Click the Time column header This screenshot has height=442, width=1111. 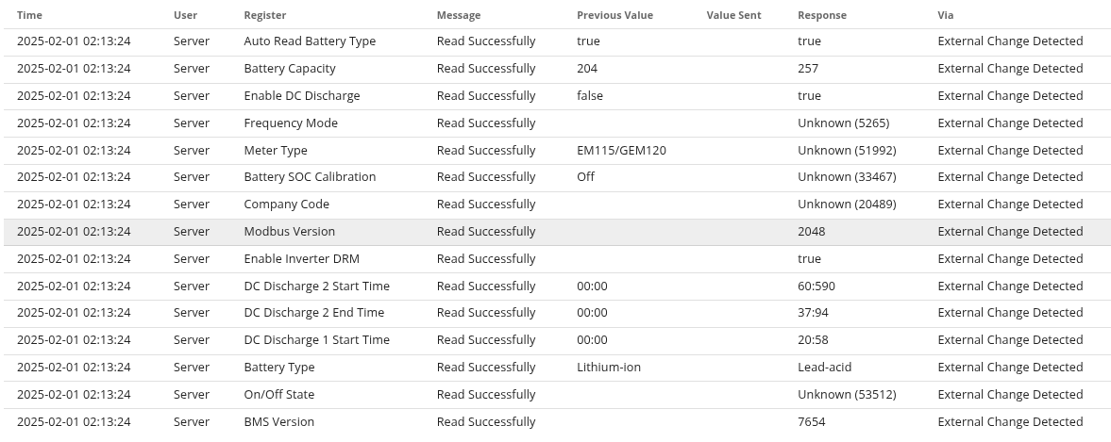tap(29, 15)
